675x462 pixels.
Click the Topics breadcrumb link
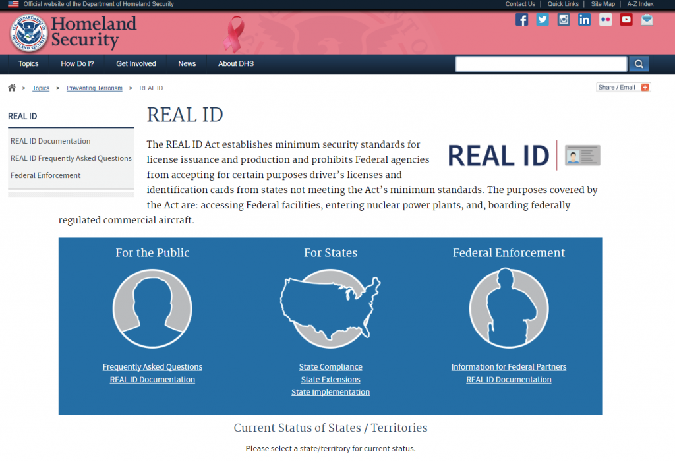(x=41, y=88)
